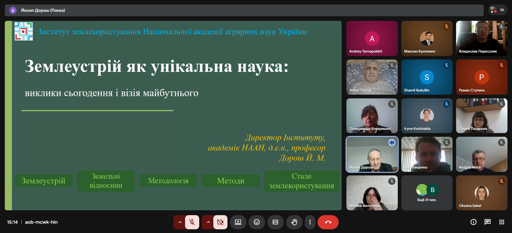Open the activities grid icon
The width and height of the screenshot is (512, 233).
[x=502, y=222]
